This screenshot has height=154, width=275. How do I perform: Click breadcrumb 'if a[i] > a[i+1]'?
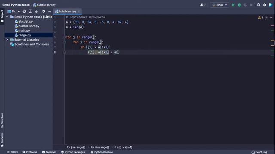click(x=123, y=147)
